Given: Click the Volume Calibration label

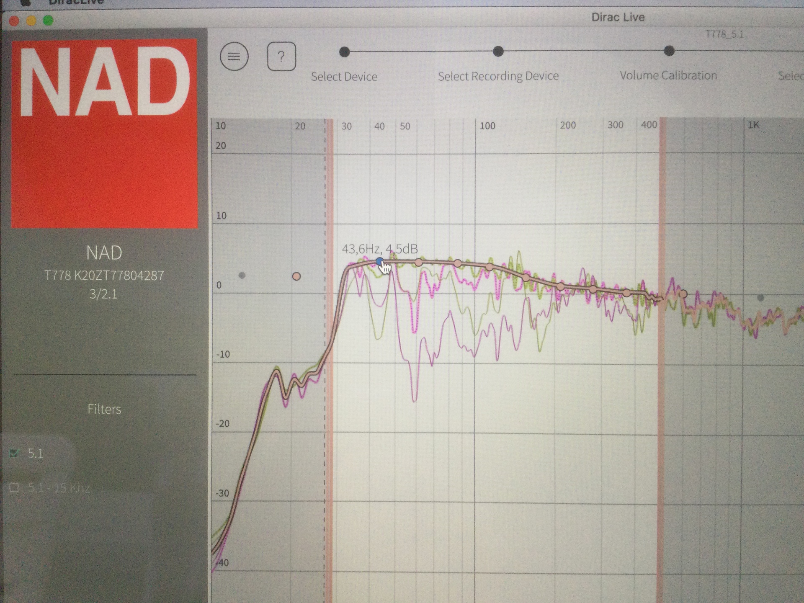Looking at the screenshot, I should [x=668, y=75].
